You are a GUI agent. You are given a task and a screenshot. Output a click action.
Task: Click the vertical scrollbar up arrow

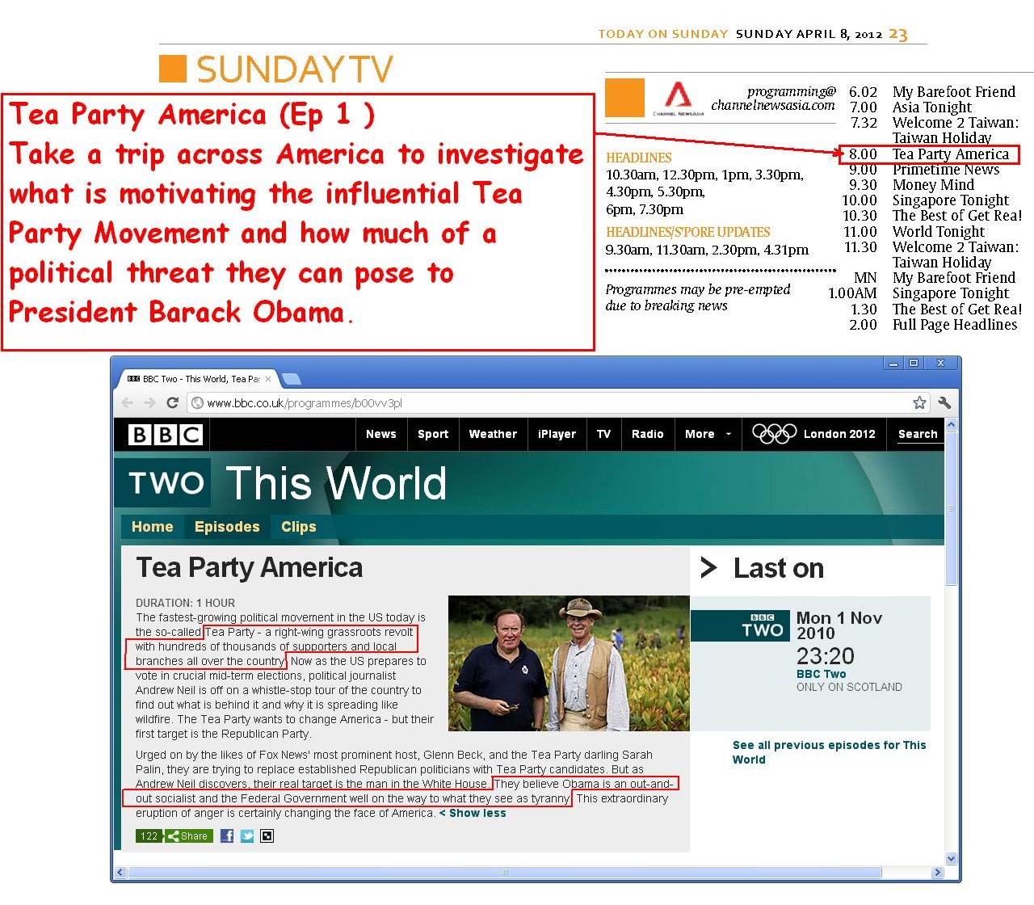pyautogui.click(x=951, y=425)
